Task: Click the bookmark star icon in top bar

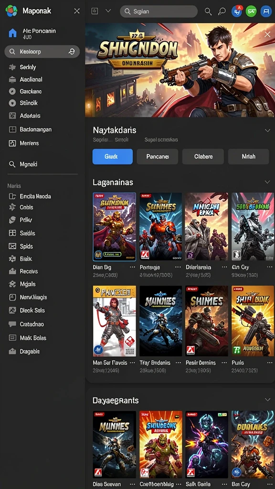Action: coord(95,11)
